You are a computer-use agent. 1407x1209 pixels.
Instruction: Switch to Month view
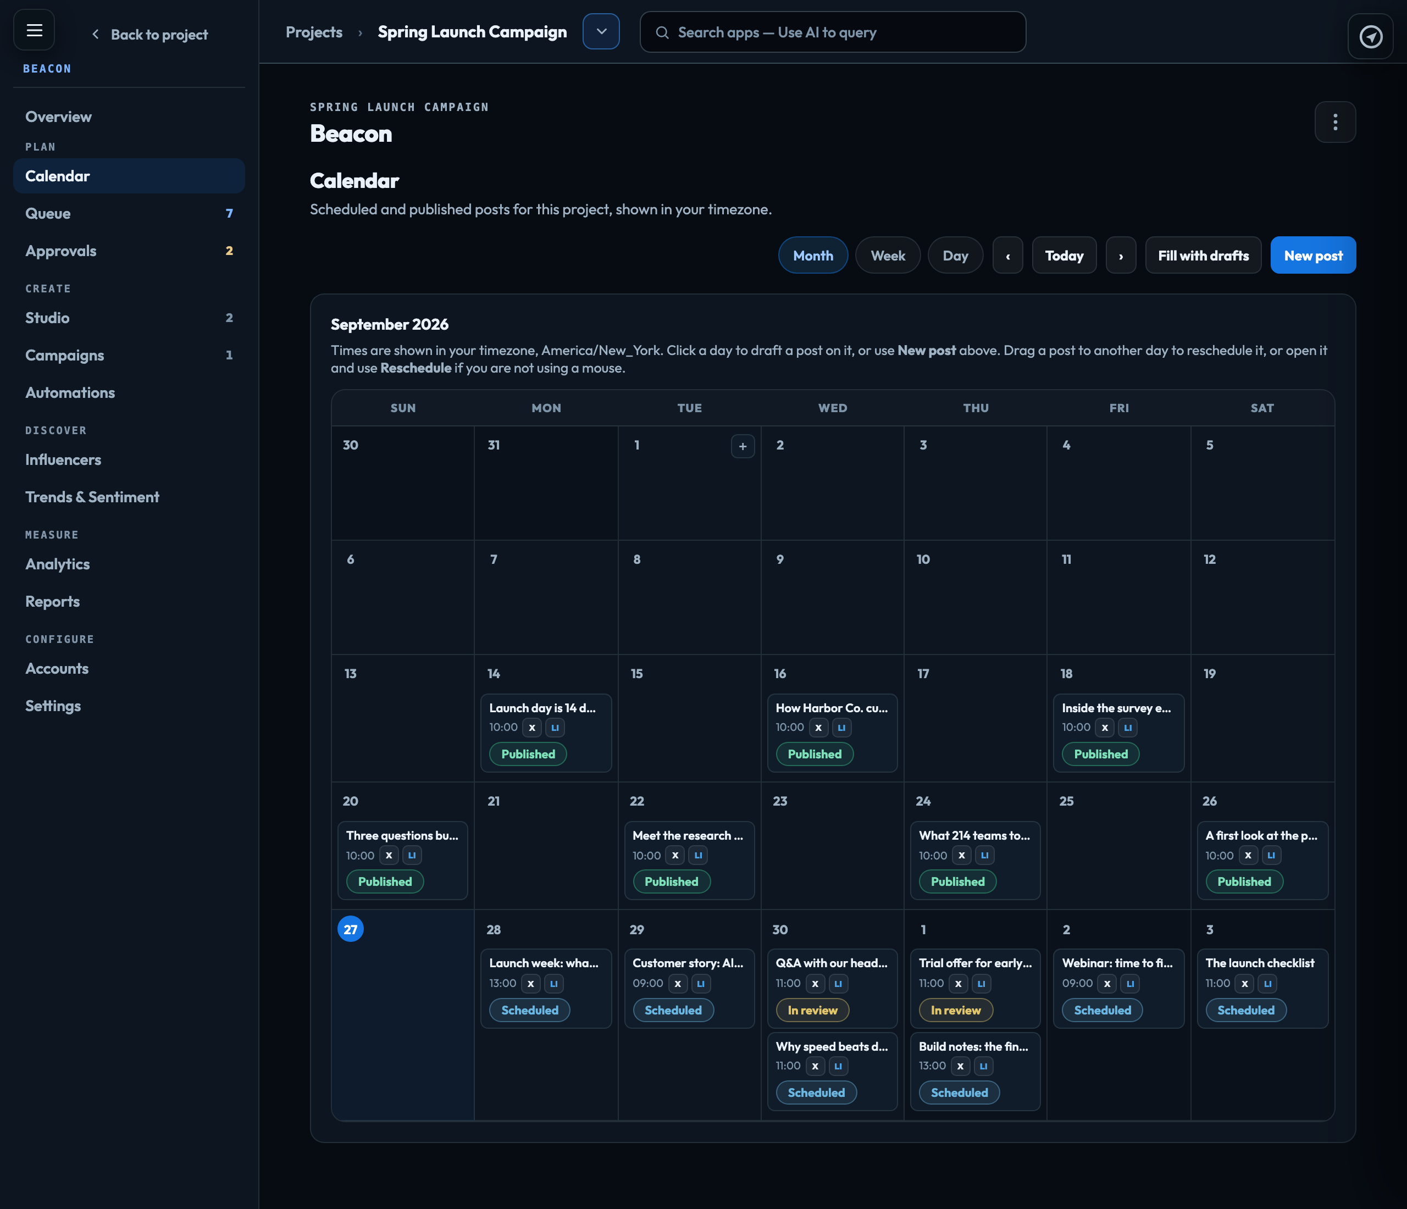pyautogui.click(x=813, y=255)
